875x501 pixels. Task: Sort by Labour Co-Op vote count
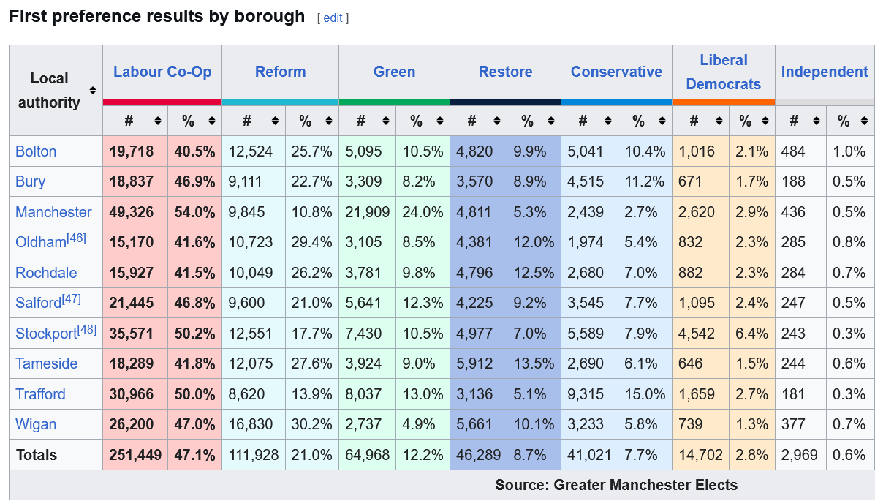point(158,121)
